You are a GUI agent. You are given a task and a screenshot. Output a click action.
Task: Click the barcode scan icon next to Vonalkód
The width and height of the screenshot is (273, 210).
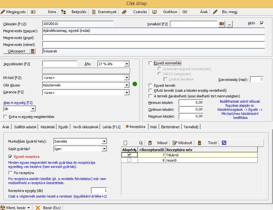222,24
